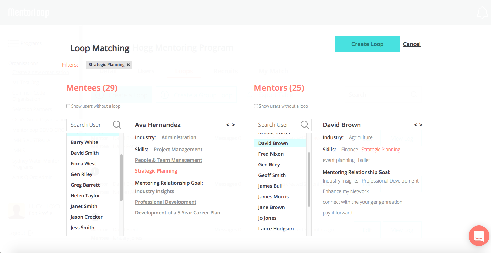This screenshot has height=253, width=491.
Task: Show next mentor with right arrow
Action: pyautogui.click(x=421, y=125)
